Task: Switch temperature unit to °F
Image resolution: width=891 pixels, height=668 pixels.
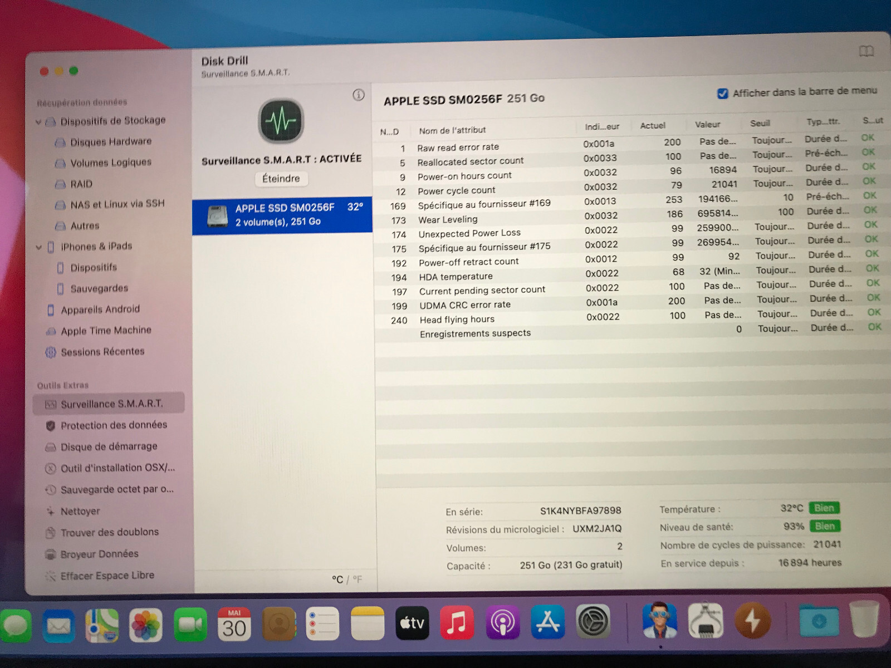Action: [357, 579]
